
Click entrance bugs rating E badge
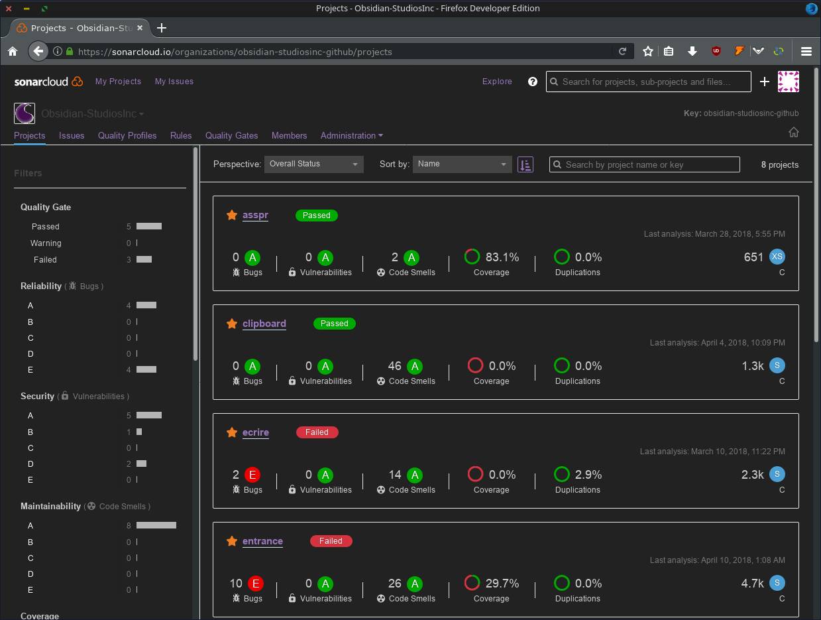pos(255,584)
